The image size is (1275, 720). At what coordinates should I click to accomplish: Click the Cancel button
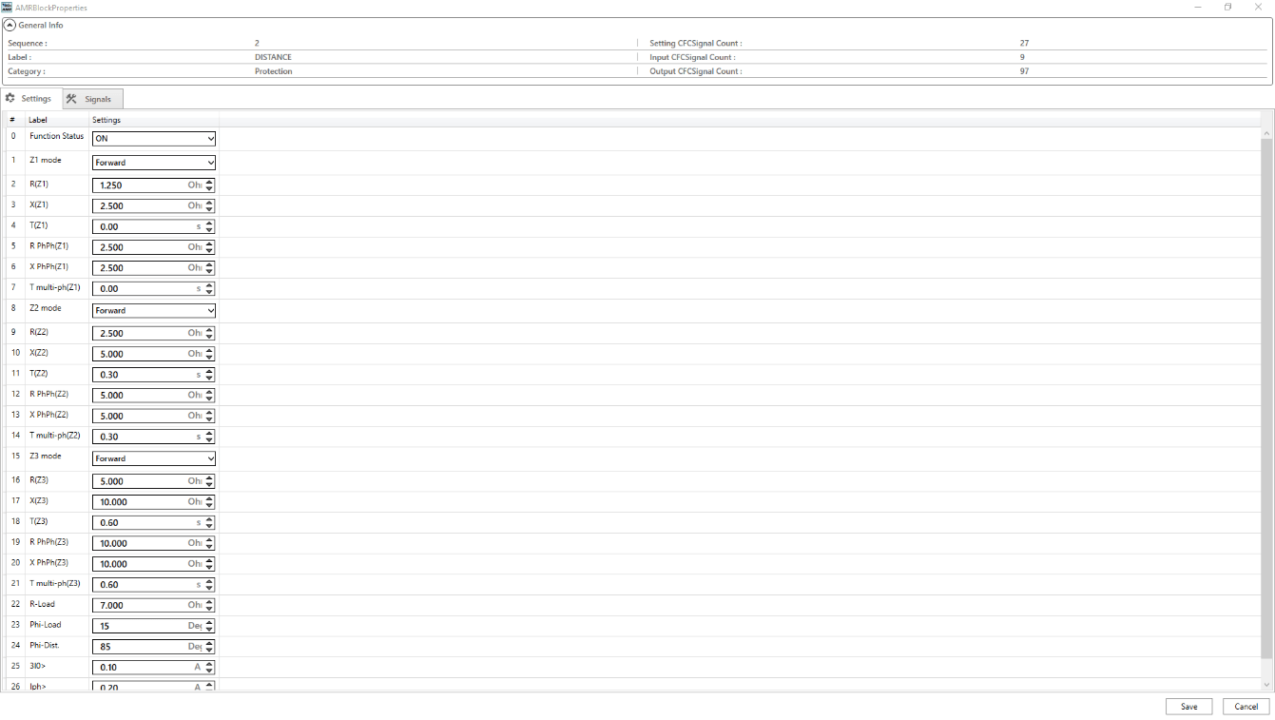(x=1246, y=707)
